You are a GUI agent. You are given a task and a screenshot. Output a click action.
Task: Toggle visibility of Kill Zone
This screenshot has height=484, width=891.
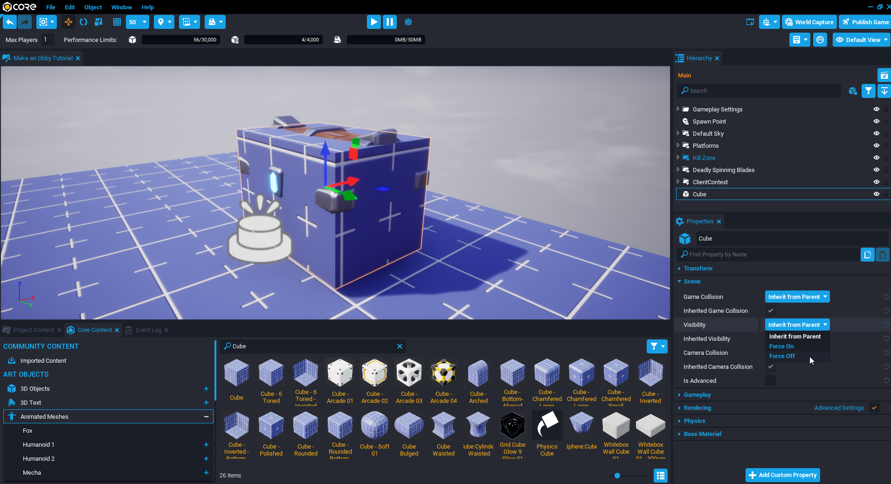[876, 158]
